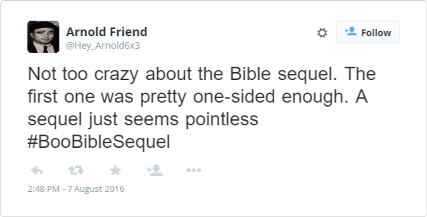Open the three-dots more options

[x=193, y=170]
